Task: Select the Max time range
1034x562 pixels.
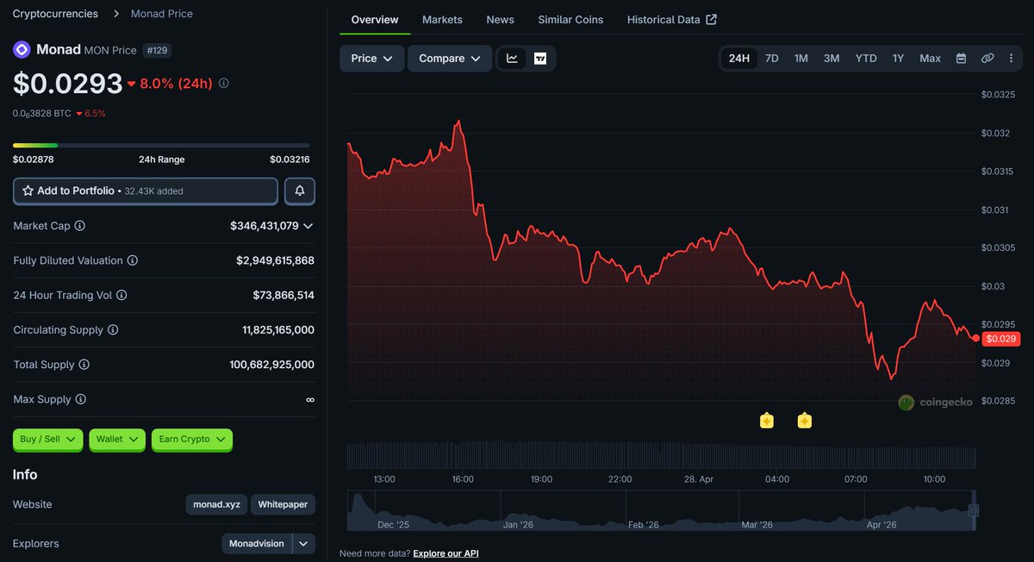Action: coord(931,59)
